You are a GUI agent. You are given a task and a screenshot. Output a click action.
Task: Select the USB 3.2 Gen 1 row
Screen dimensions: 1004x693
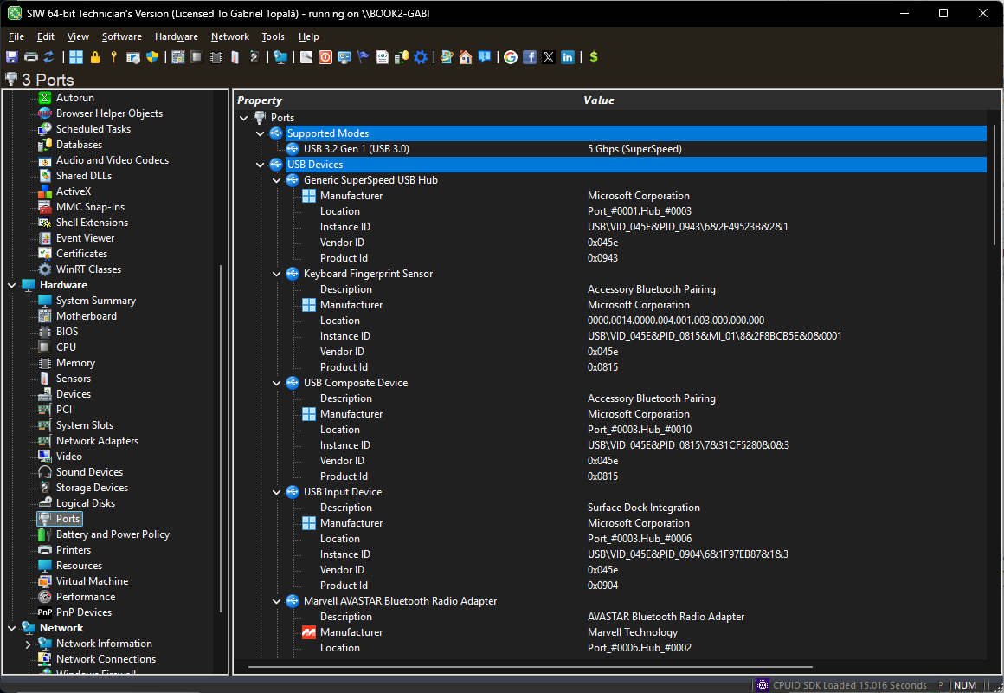(x=636, y=149)
